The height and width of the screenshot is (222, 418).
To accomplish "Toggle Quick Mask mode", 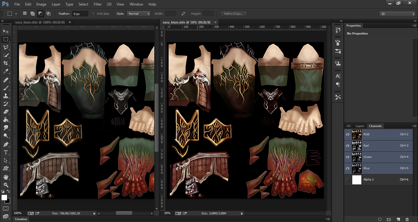I will [x=6, y=208].
